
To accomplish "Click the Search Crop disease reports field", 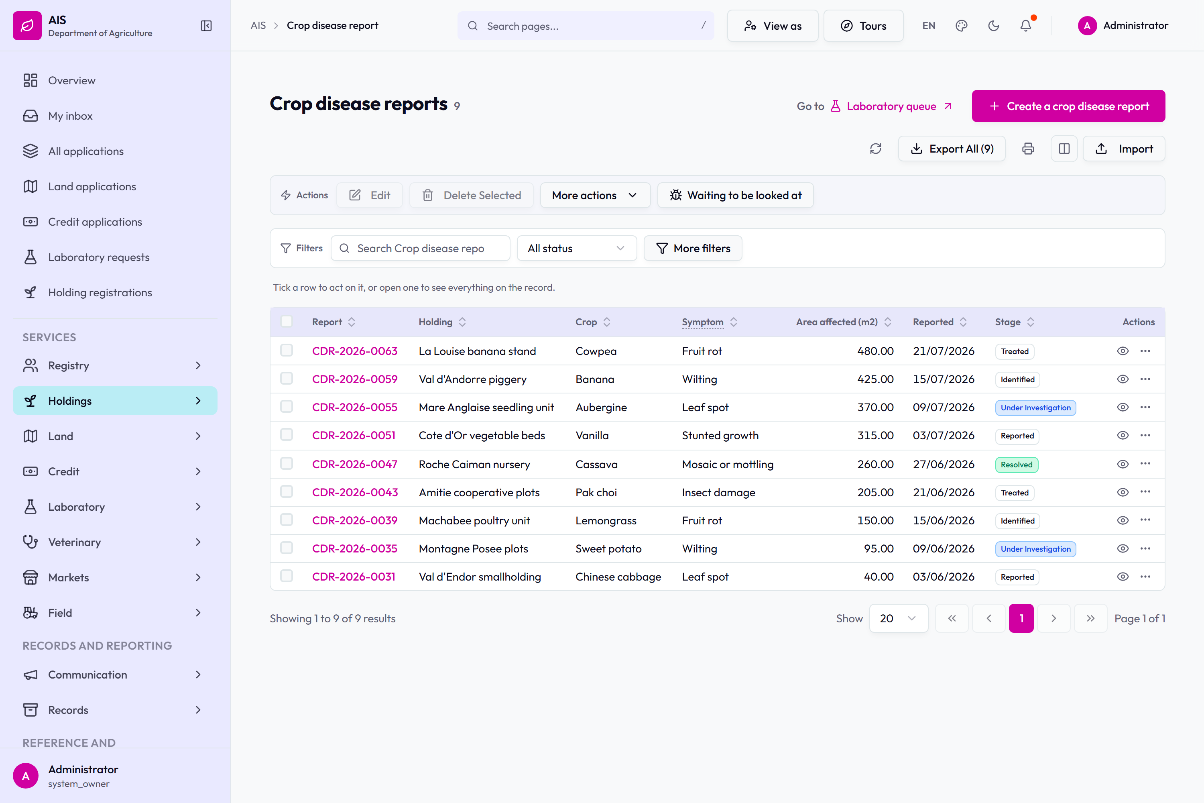I will 420,249.
